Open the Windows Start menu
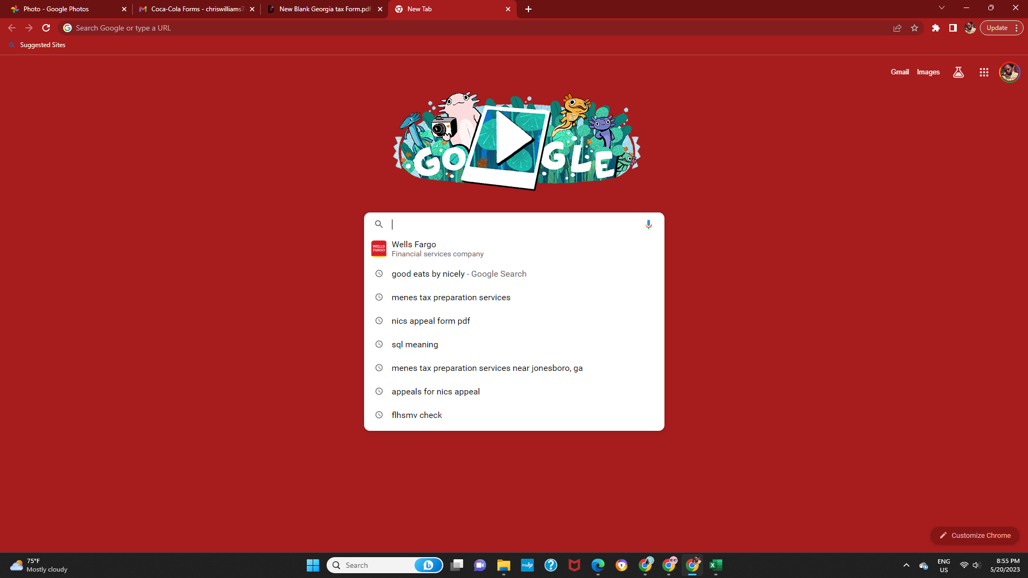Image resolution: width=1028 pixels, height=578 pixels. (x=313, y=565)
